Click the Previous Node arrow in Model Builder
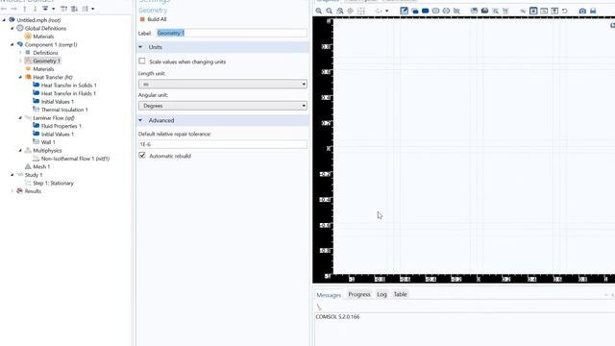Image resolution: width=615 pixels, height=346 pixels. click(x=4, y=9)
